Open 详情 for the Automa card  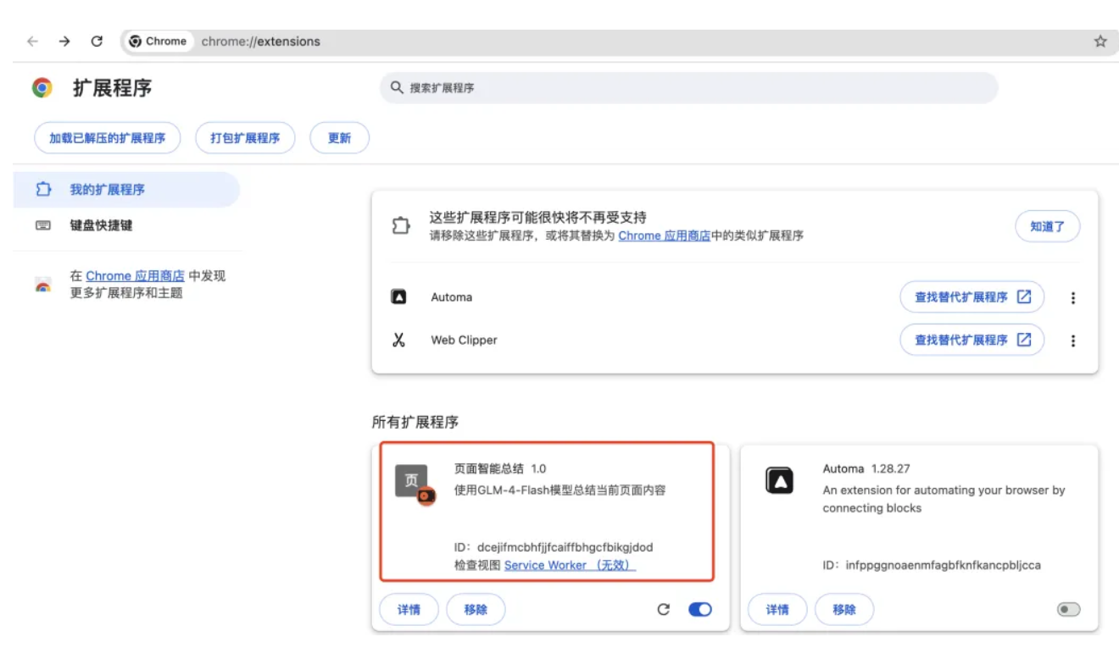click(x=777, y=609)
